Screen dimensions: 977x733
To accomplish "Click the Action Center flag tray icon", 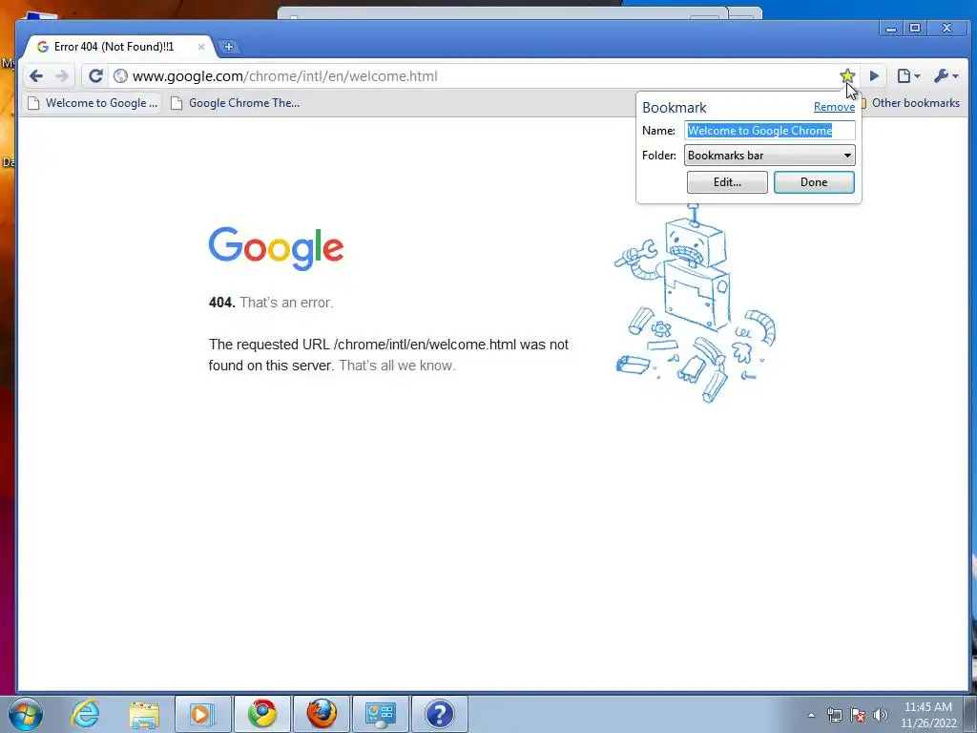I will click(x=858, y=715).
